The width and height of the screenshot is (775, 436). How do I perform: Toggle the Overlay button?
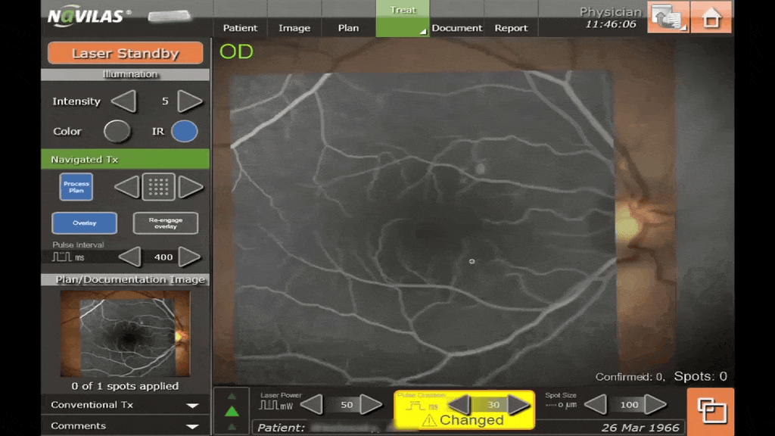[x=84, y=223]
